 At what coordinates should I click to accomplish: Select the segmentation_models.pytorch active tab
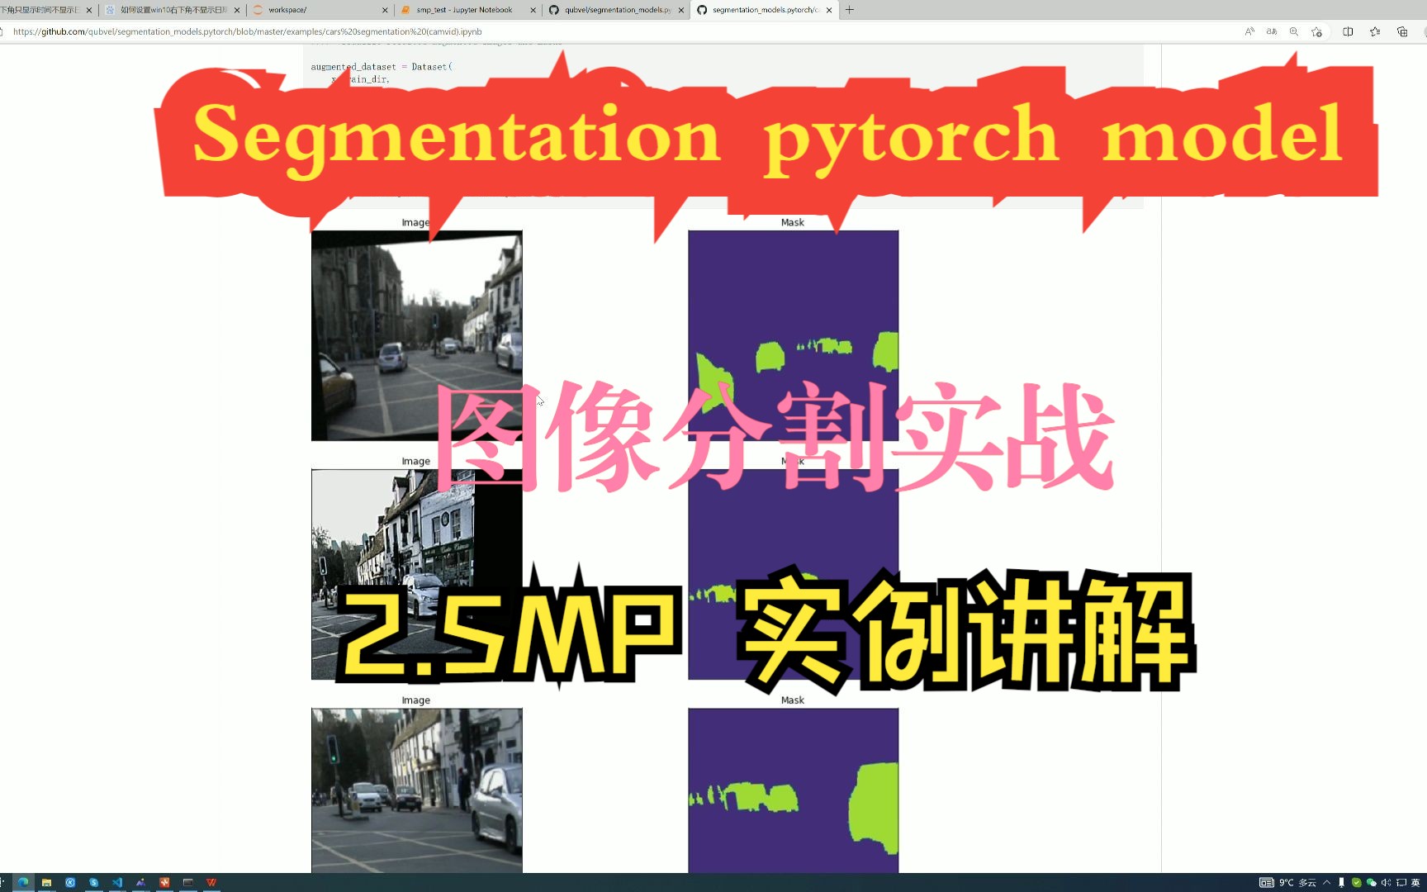click(765, 10)
